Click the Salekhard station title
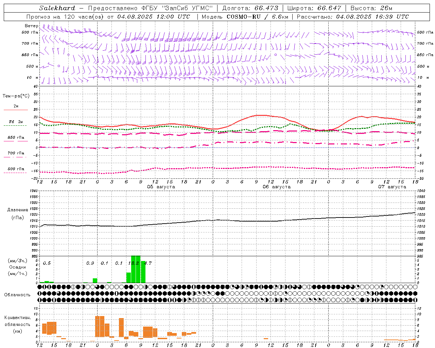The height and width of the screenshot is (348, 435). click(x=57, y=8)
